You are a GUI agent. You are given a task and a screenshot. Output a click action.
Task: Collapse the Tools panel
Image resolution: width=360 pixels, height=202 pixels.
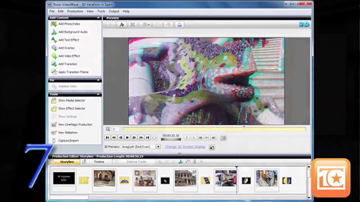[98, 94]
